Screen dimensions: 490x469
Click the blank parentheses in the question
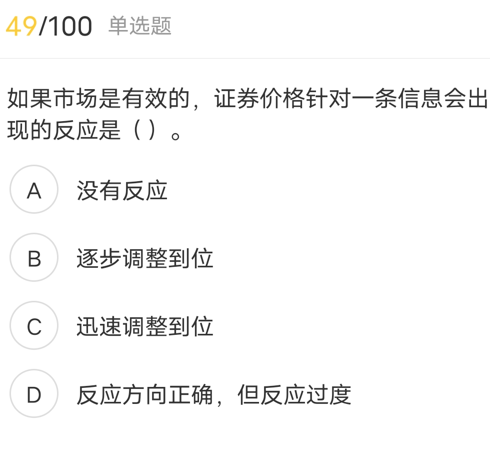(x=145, y=131)
